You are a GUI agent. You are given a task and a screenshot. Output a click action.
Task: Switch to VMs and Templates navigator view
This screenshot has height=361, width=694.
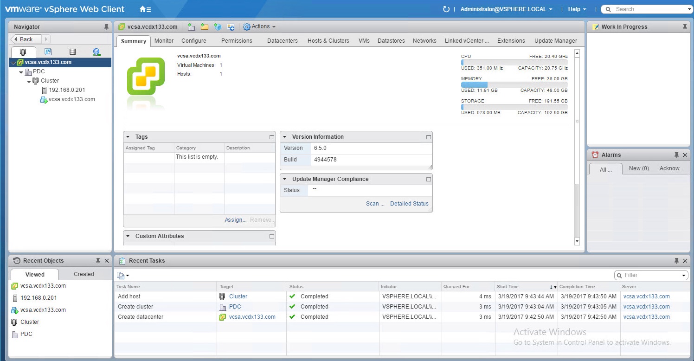point(48,52)
